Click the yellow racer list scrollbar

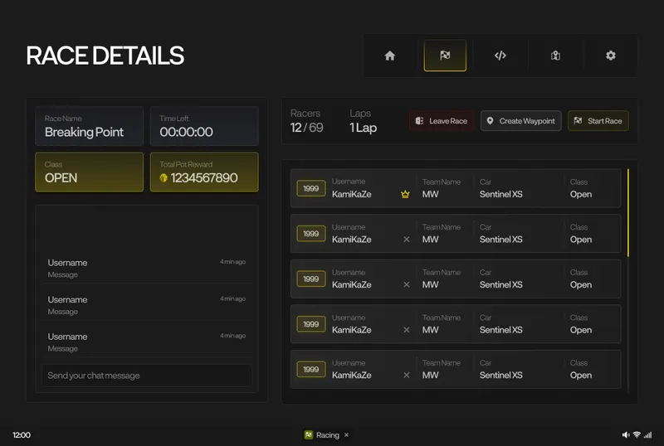[628, 213]
